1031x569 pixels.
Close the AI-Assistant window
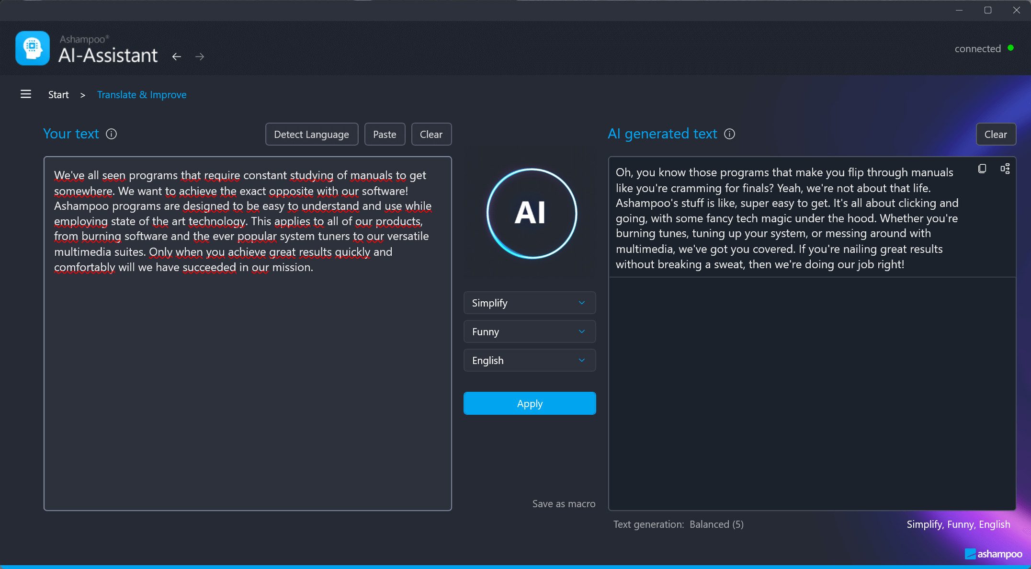coord(1016,10)
